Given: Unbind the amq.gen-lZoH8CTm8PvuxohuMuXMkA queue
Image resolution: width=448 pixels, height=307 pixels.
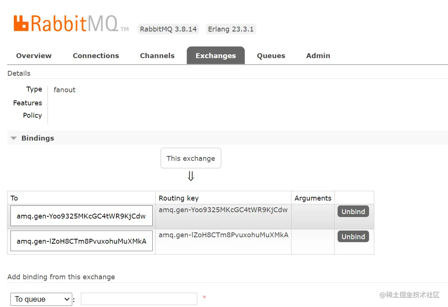Looking at the screenshot, I should 353,237.
